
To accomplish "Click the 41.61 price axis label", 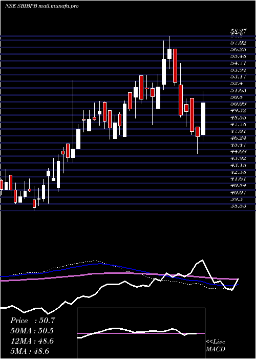I will [238, 178].
